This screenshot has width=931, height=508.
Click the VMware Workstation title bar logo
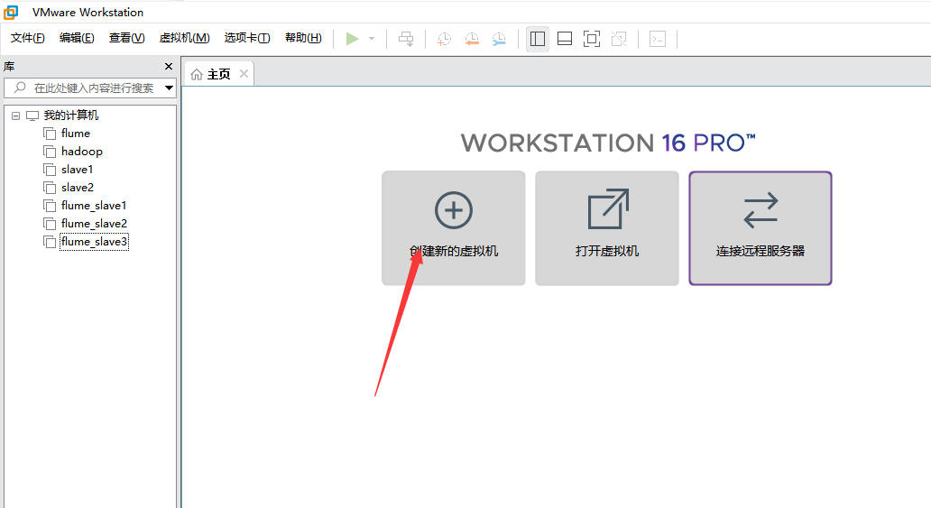pyautogui.click(x=12, y=12)
